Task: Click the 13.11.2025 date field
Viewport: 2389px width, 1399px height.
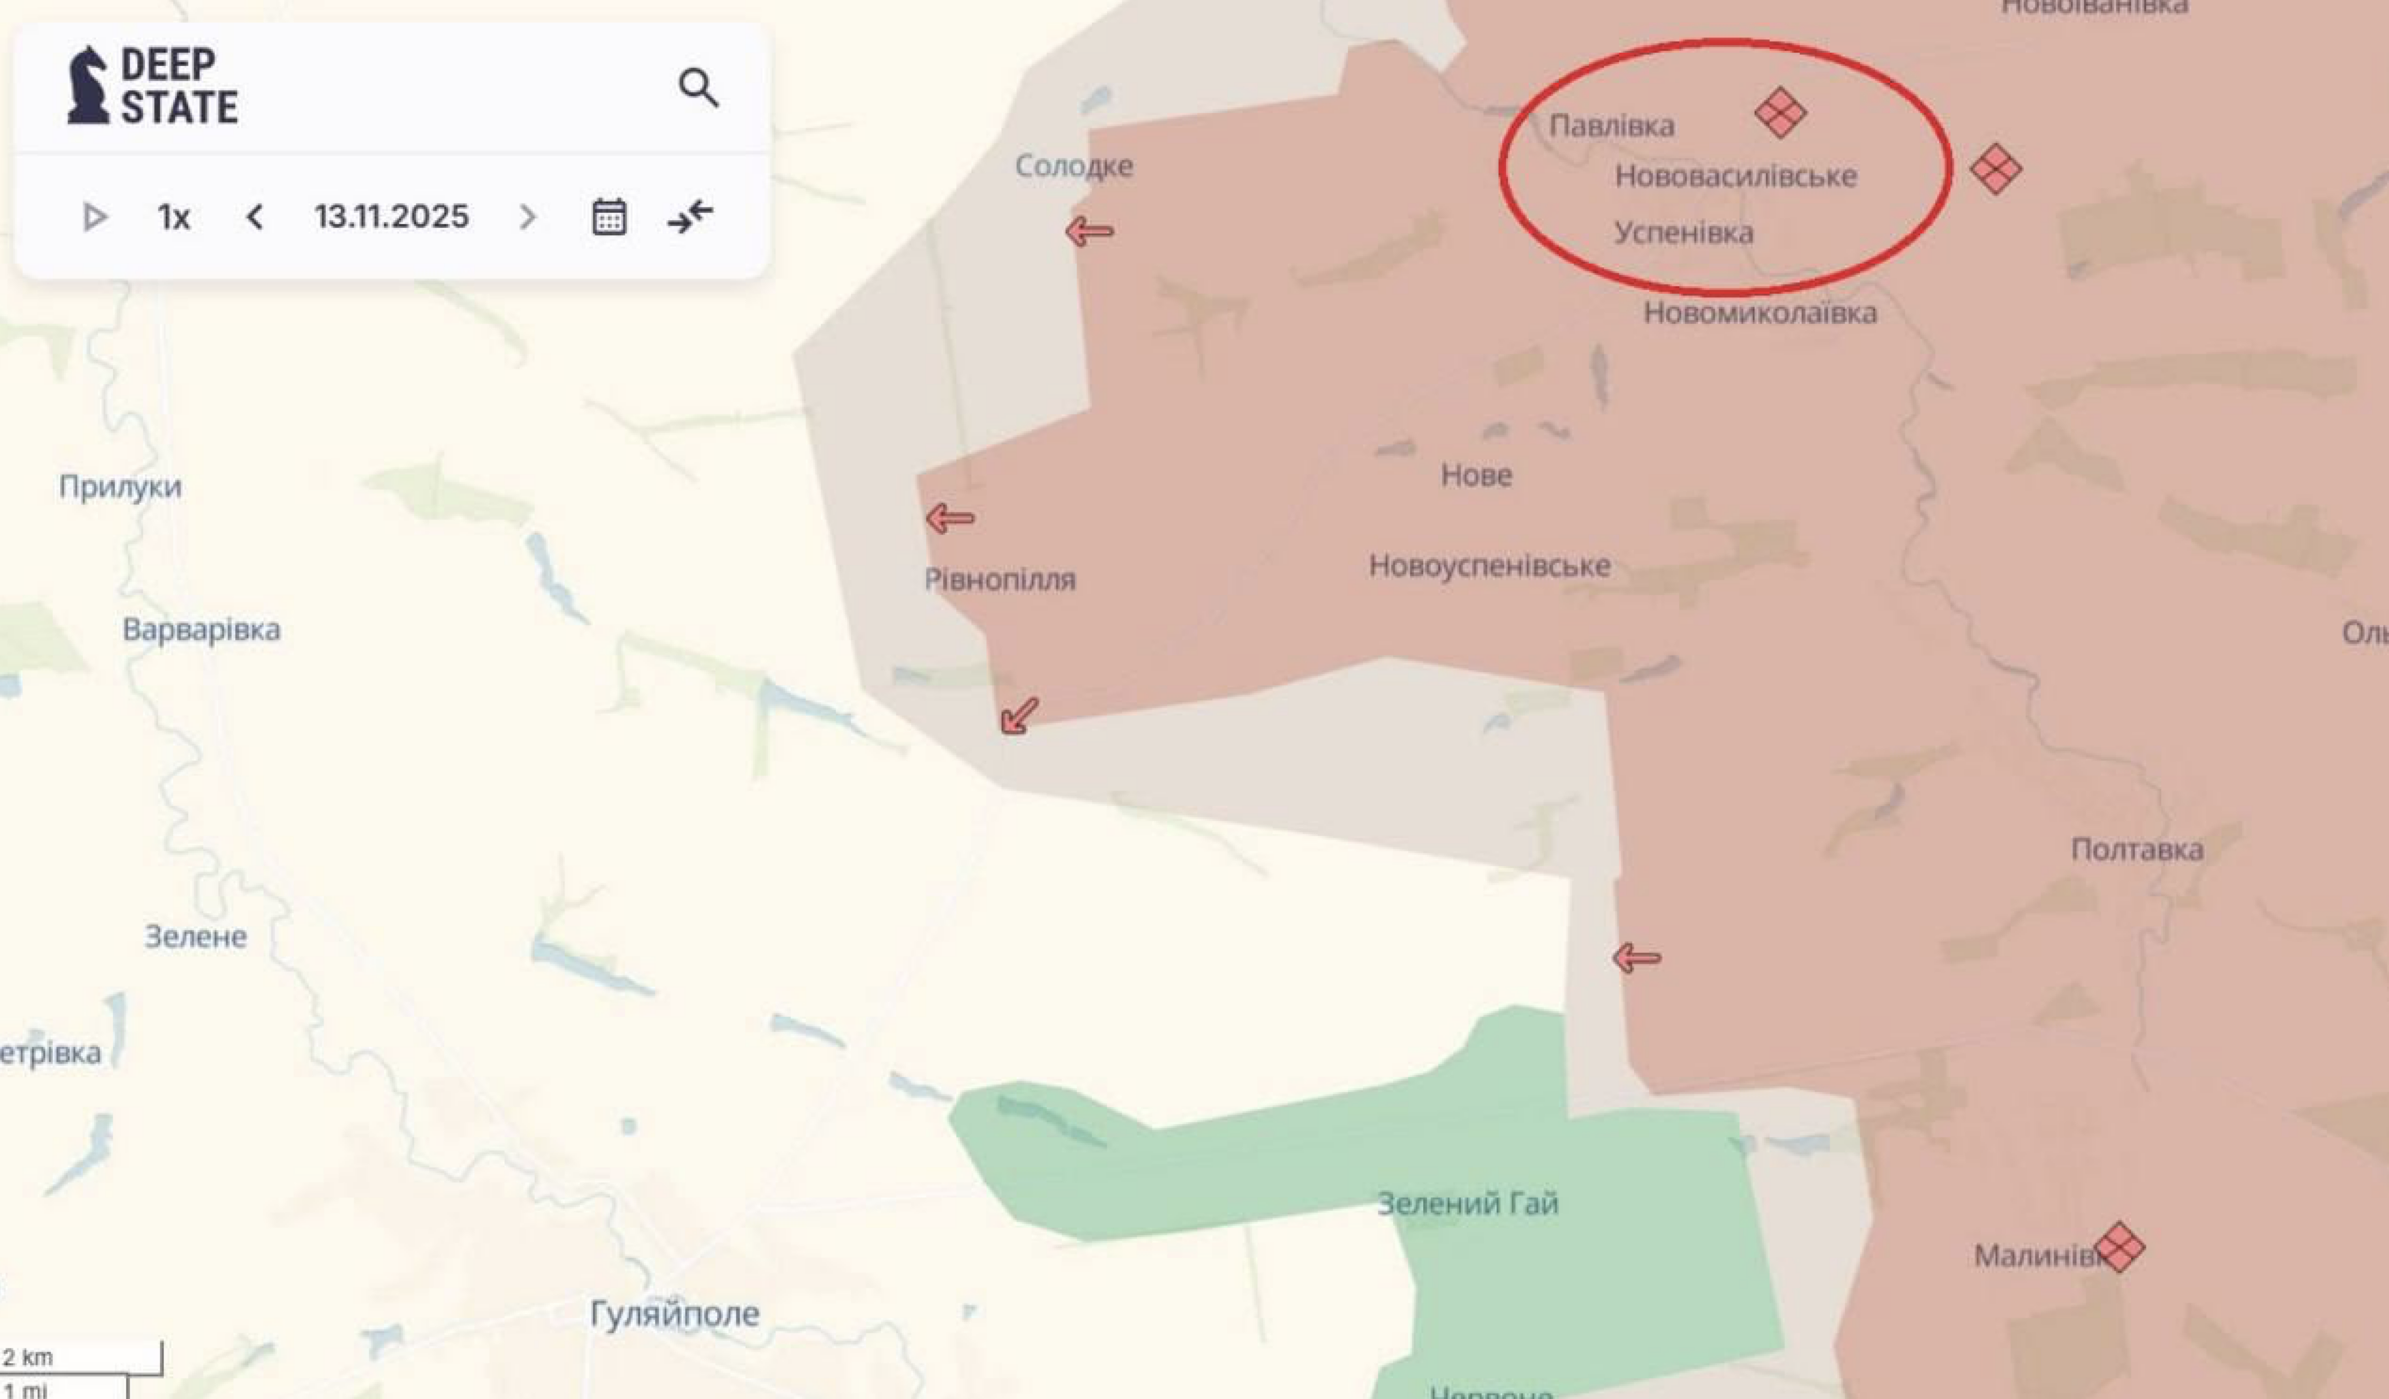Action: pos(392,217)
